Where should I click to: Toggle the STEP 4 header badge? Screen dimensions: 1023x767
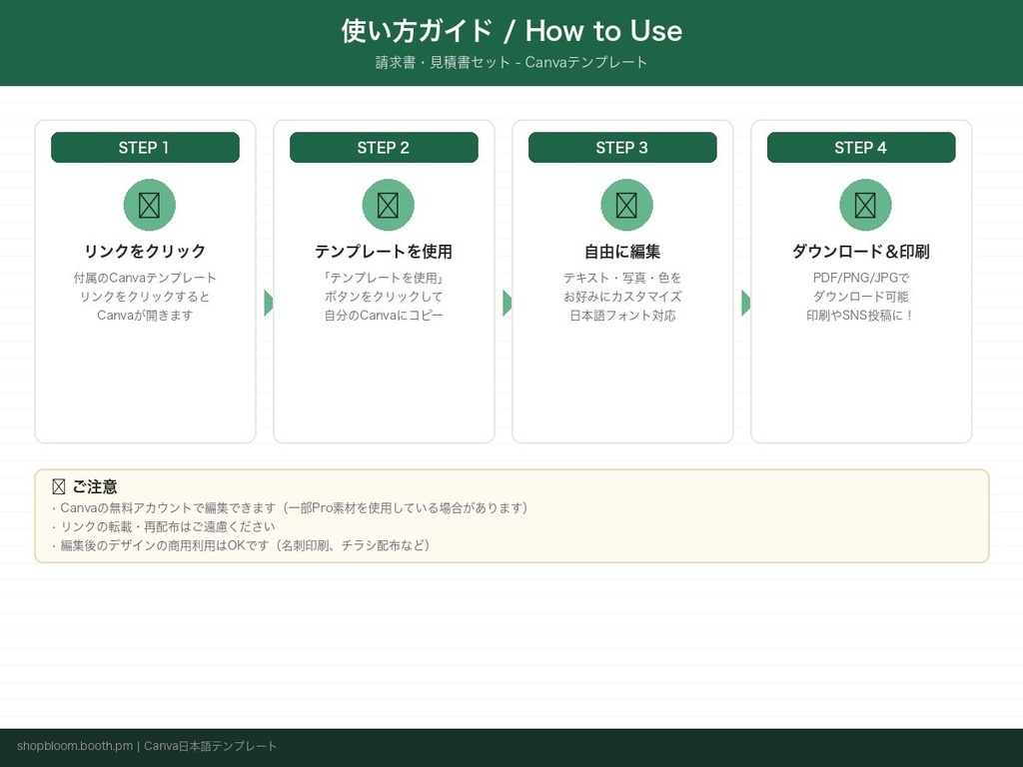(863, 147)
